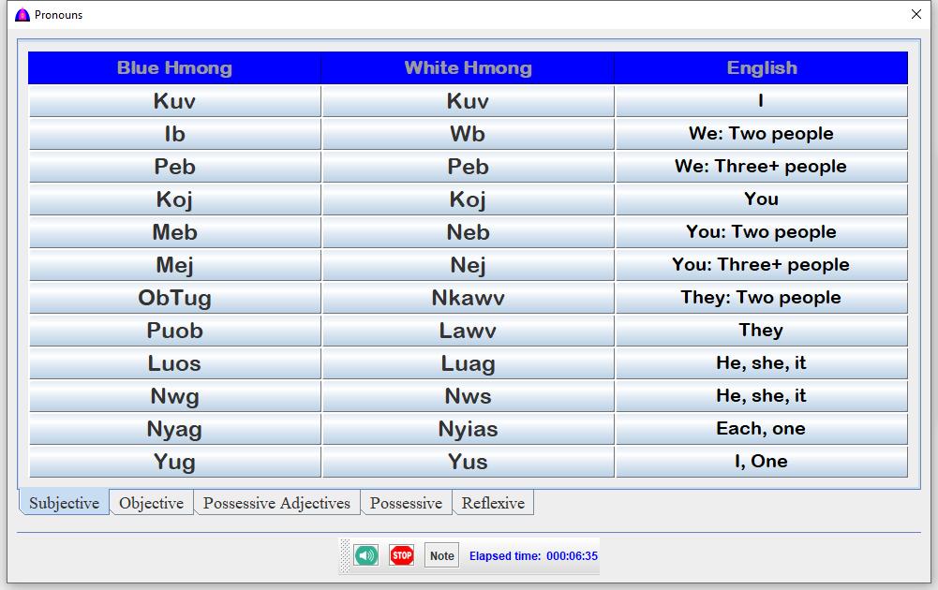
Task: Go to the Reflexive tab
Action: pyautogui.click(x=493, y=503)
